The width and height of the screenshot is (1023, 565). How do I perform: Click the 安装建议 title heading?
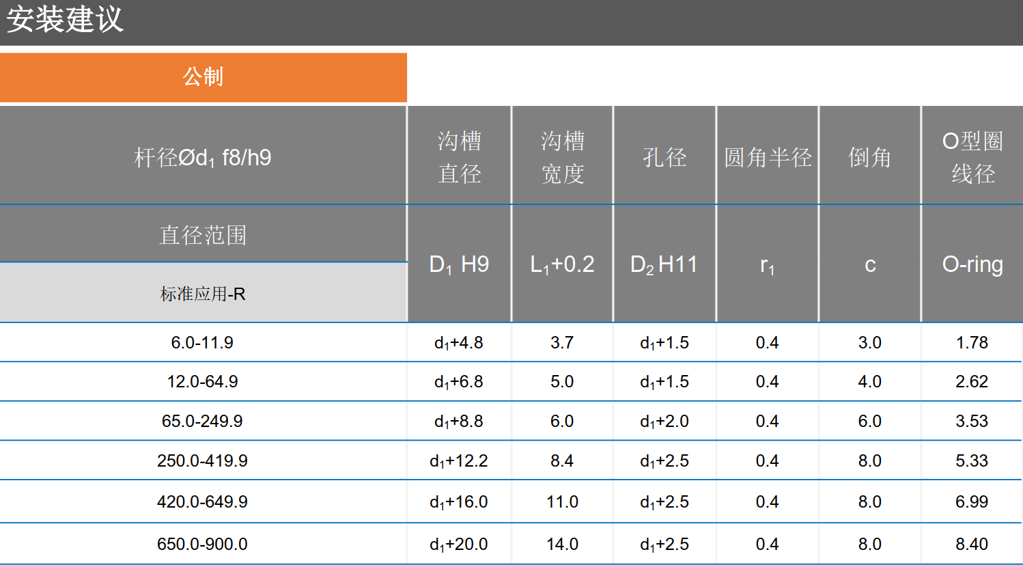65,20
